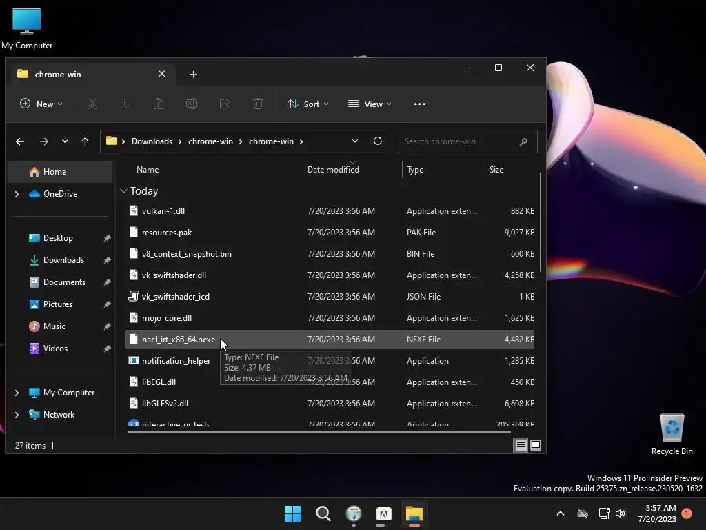
Task: Go back with the left arrow
Action: (20, 141)
